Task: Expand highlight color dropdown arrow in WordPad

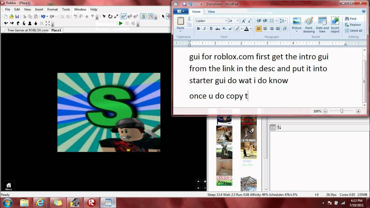Action: (242, 29)
